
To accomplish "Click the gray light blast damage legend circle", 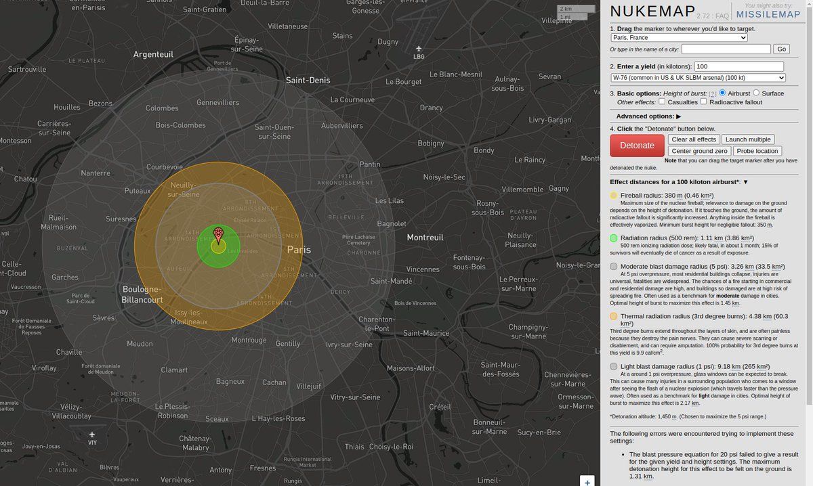I will (x=614, y=366).
